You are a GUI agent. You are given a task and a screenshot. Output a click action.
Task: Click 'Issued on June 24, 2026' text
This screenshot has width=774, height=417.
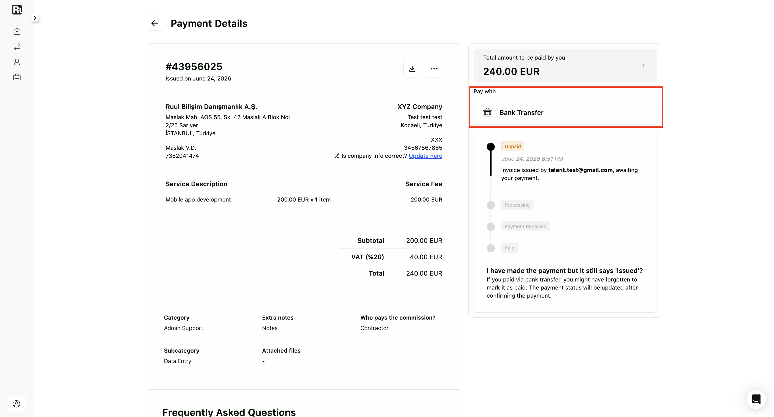(198, 79)
